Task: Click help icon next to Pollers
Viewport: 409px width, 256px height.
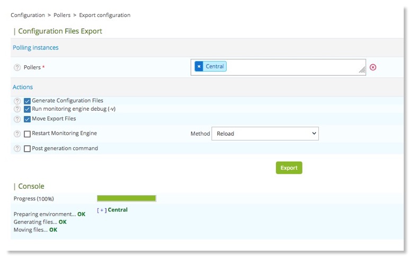Action: coord(17,68)
